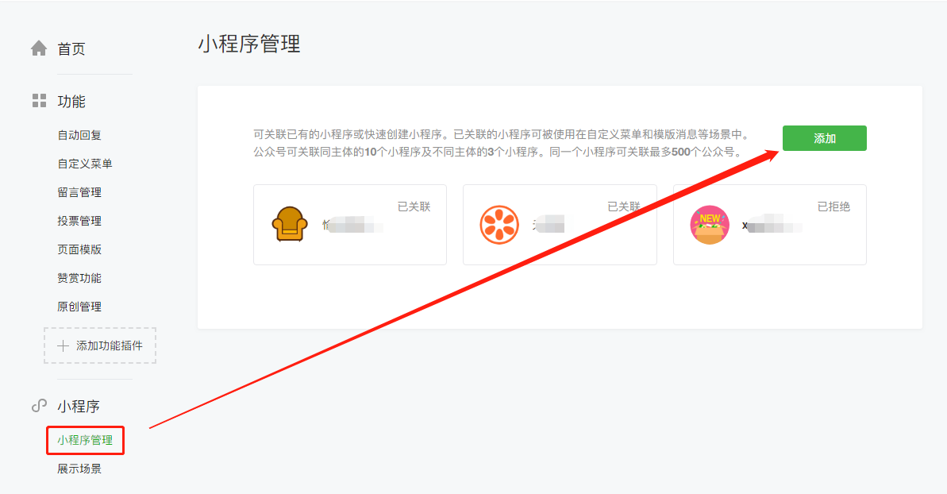947x494 pixels.
Task: Click the orange armchair mini program icon
Action: pos(290,224)
